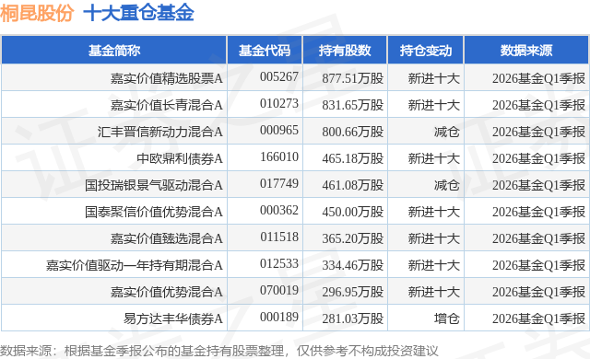The height and width of the screenshot is (359, 590).
Task: Click the 桐昆股份 title text
Action: (x=37, y=13)
